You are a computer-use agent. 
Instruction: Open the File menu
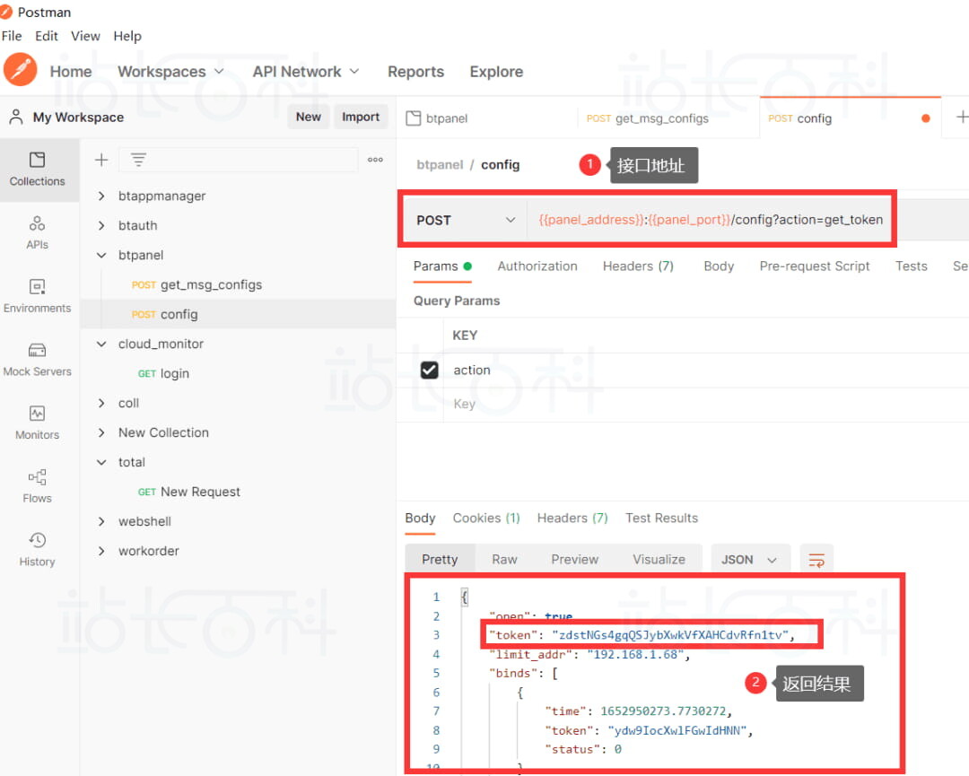[x=12, y=36]
